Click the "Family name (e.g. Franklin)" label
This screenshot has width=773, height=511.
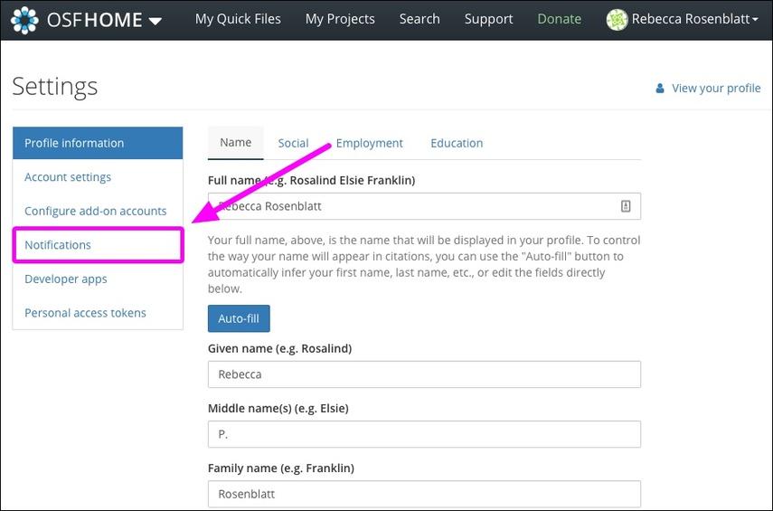click(x=281, y=468)
